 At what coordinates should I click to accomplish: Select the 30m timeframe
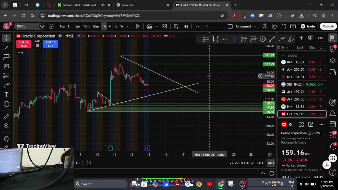coord(96,26)
